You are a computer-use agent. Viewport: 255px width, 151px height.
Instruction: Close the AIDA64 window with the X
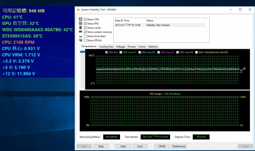[x=250, y=10]
